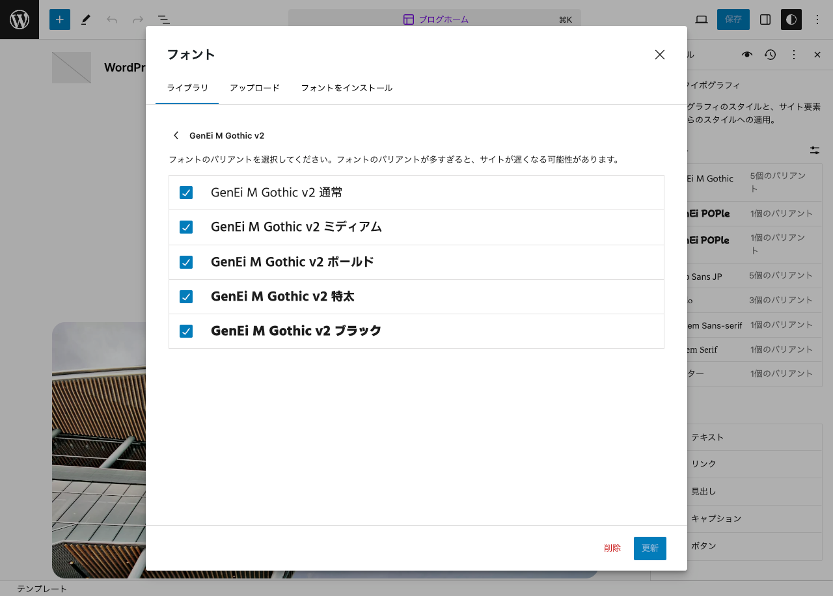Open the document overview list view
The image size is (833, 596).
tap(164, 20)
